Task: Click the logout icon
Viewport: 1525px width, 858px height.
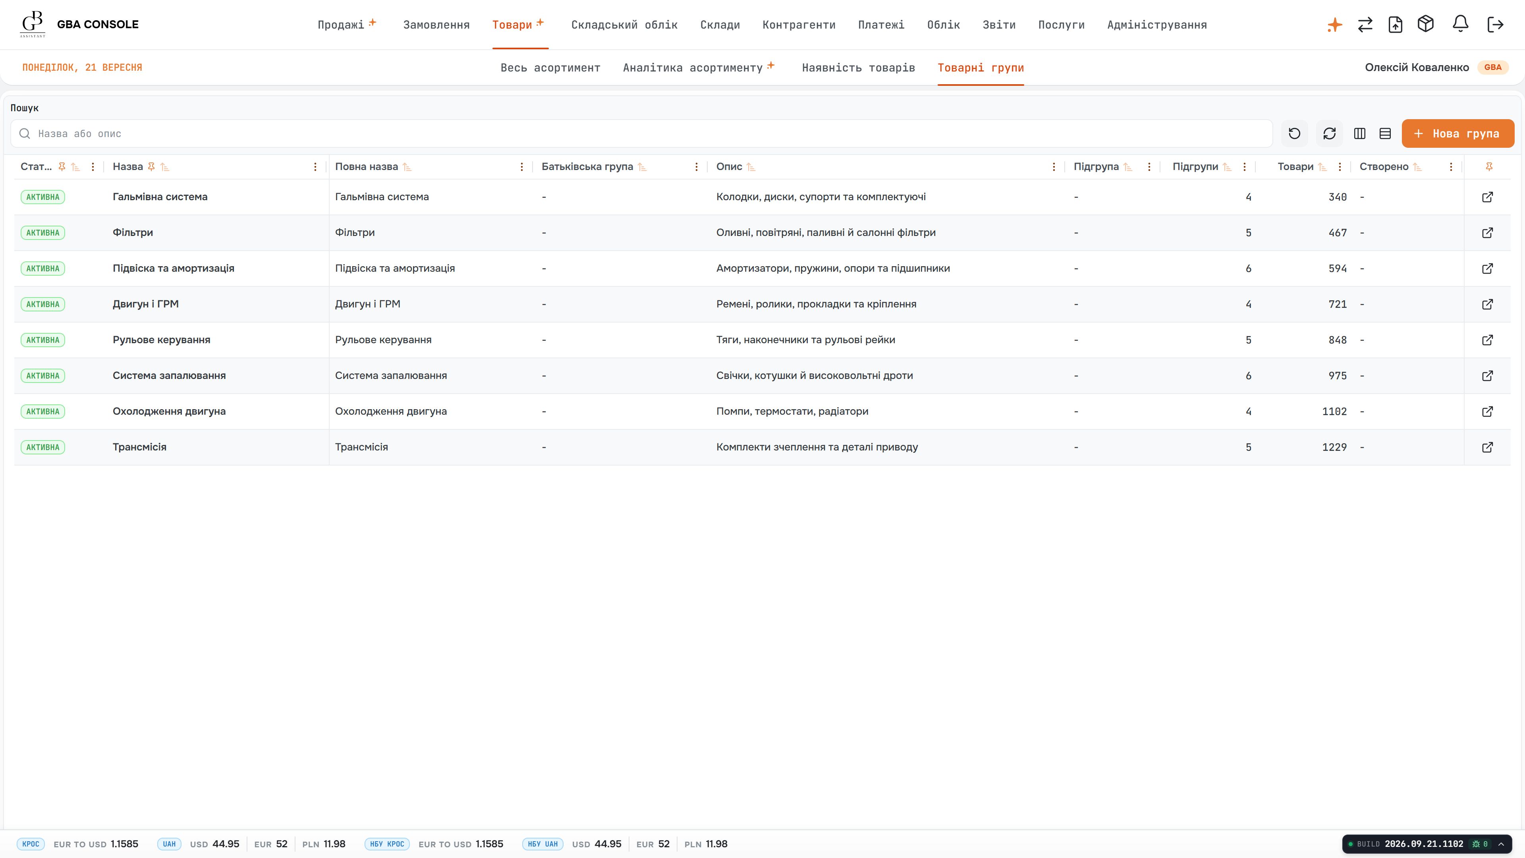Action: coord(1495,25)
